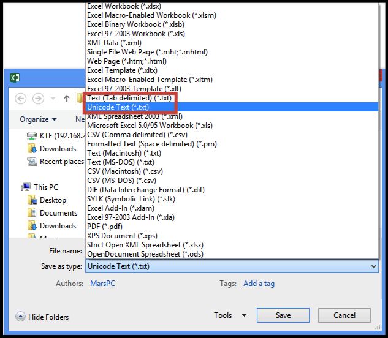388x338 pixels.
Task: Choose DIF (Data Interchange Format) (*.dif)
Action: (x=232, y=190)
